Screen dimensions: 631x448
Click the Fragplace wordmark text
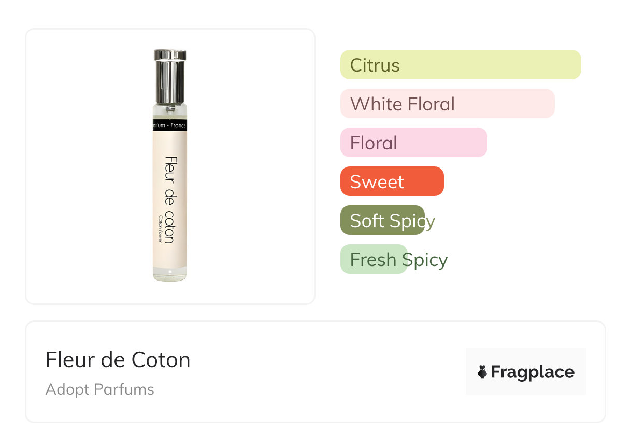[533, 372]
